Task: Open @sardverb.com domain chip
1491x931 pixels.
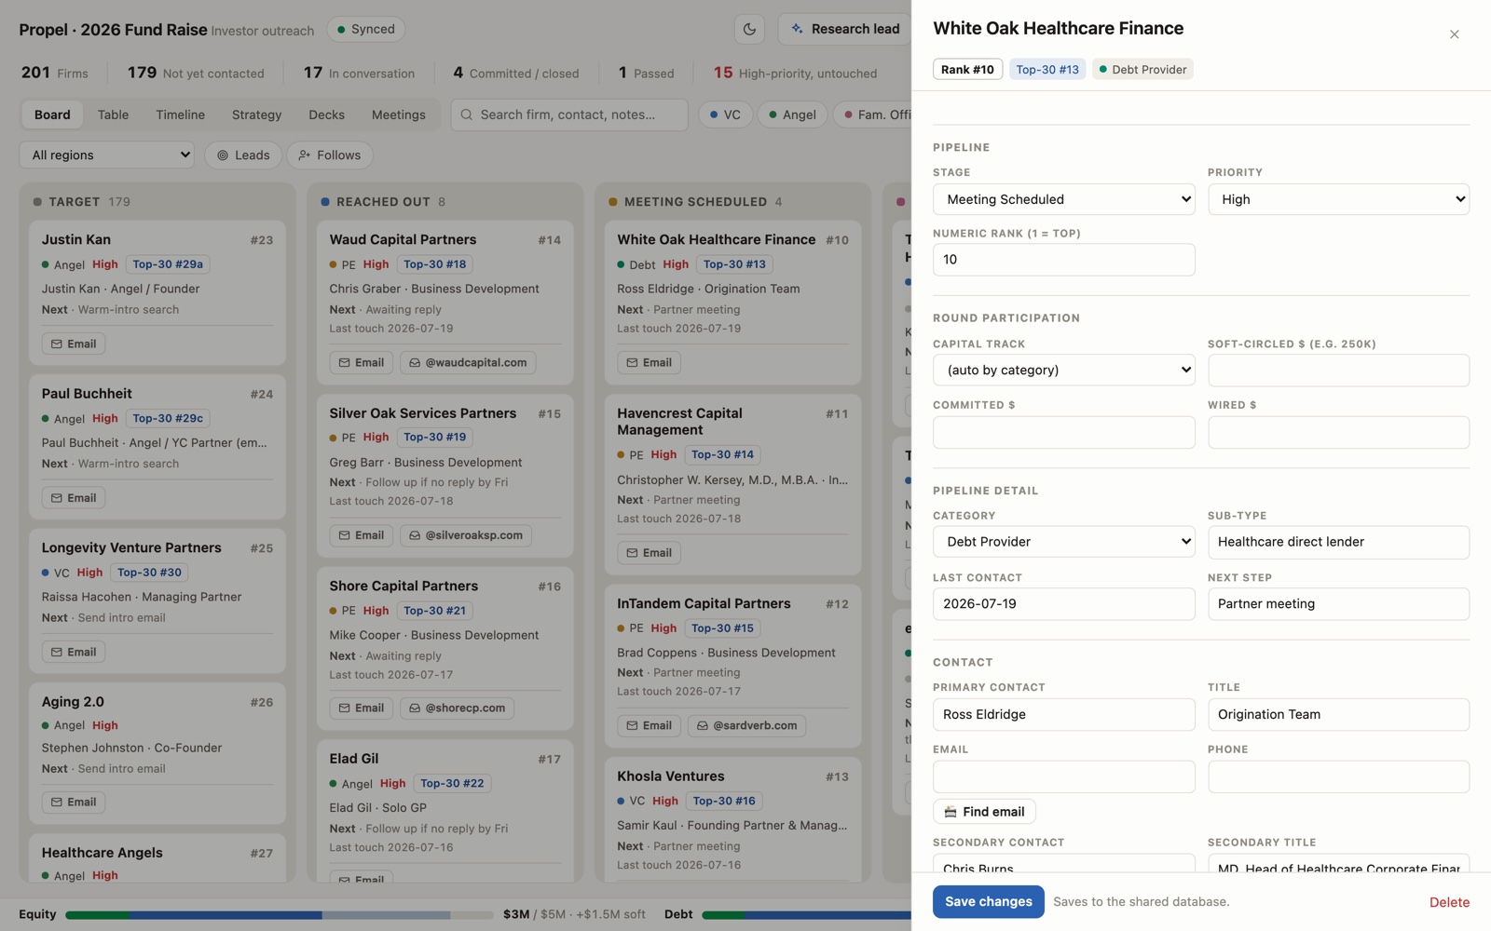Action: (746, 725)
